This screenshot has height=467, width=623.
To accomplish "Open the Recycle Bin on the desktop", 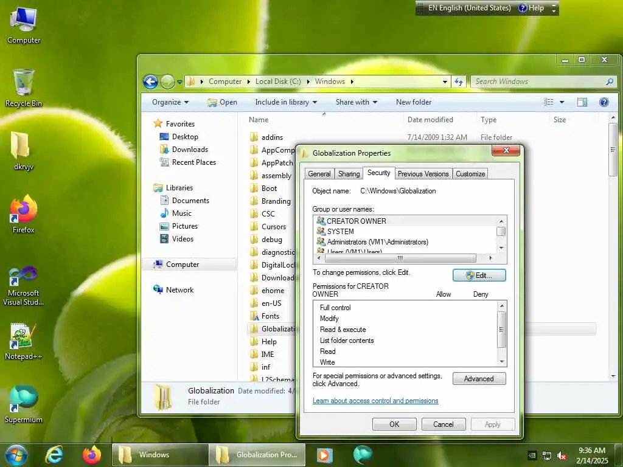I will tap(24, 88).
